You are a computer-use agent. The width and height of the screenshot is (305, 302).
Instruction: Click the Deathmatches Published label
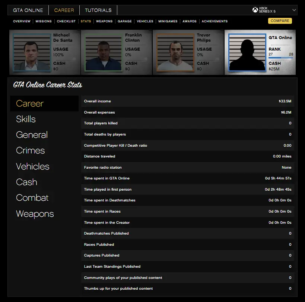[x=106, y=233]
